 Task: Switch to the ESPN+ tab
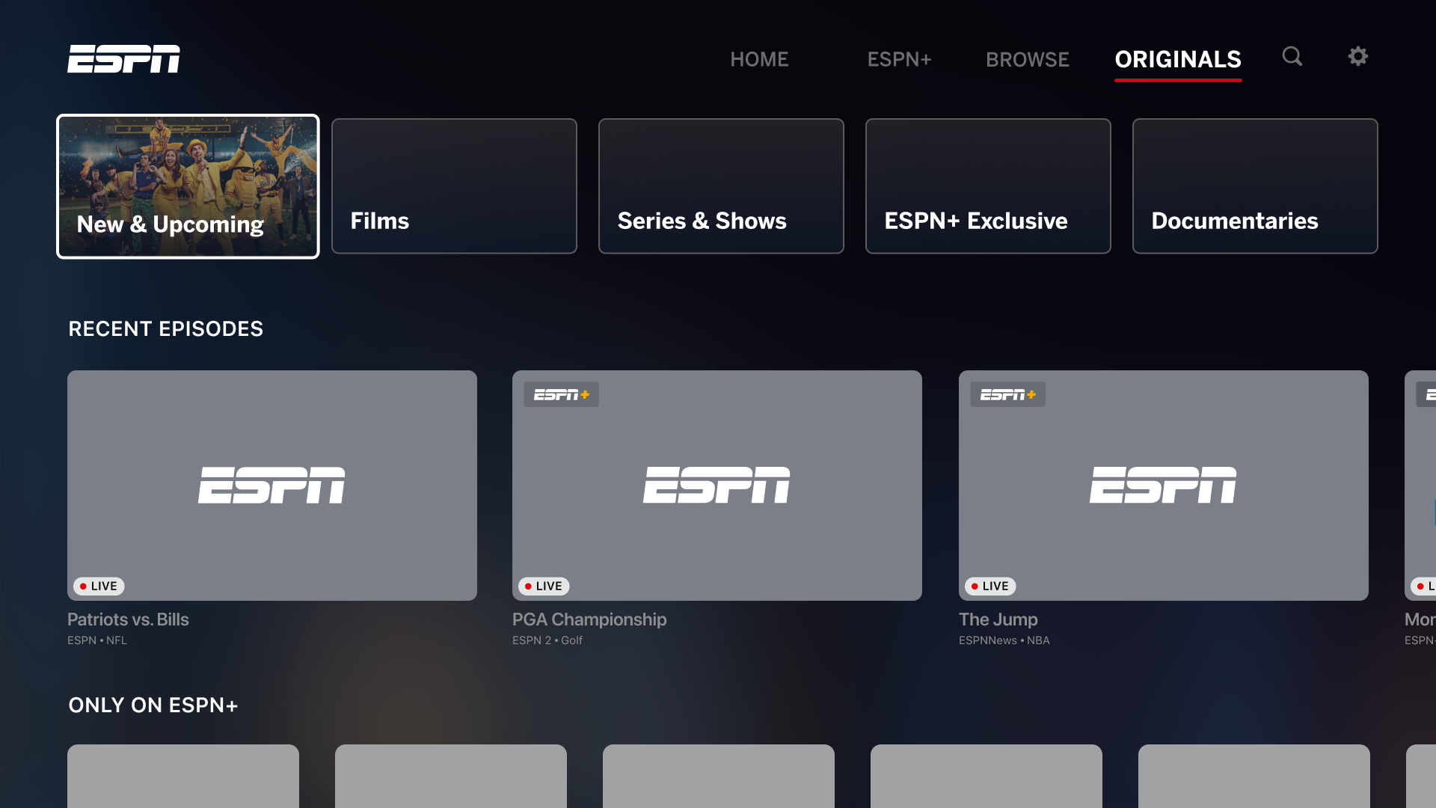899,59
